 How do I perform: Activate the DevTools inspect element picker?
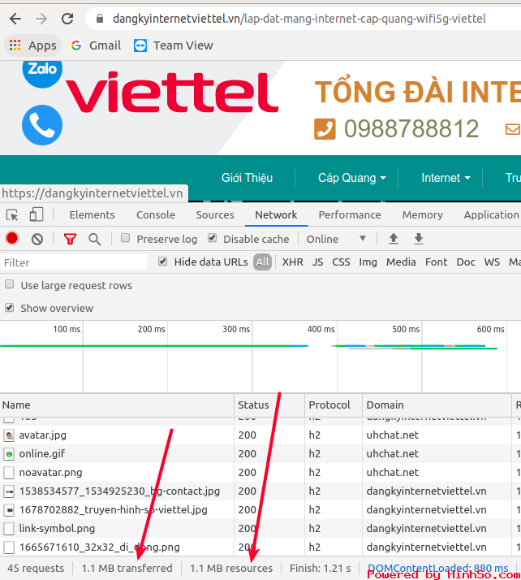point(12,215)
